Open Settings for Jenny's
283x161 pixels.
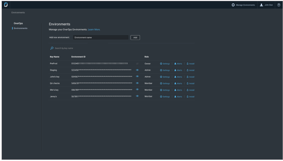pos(165,97)
